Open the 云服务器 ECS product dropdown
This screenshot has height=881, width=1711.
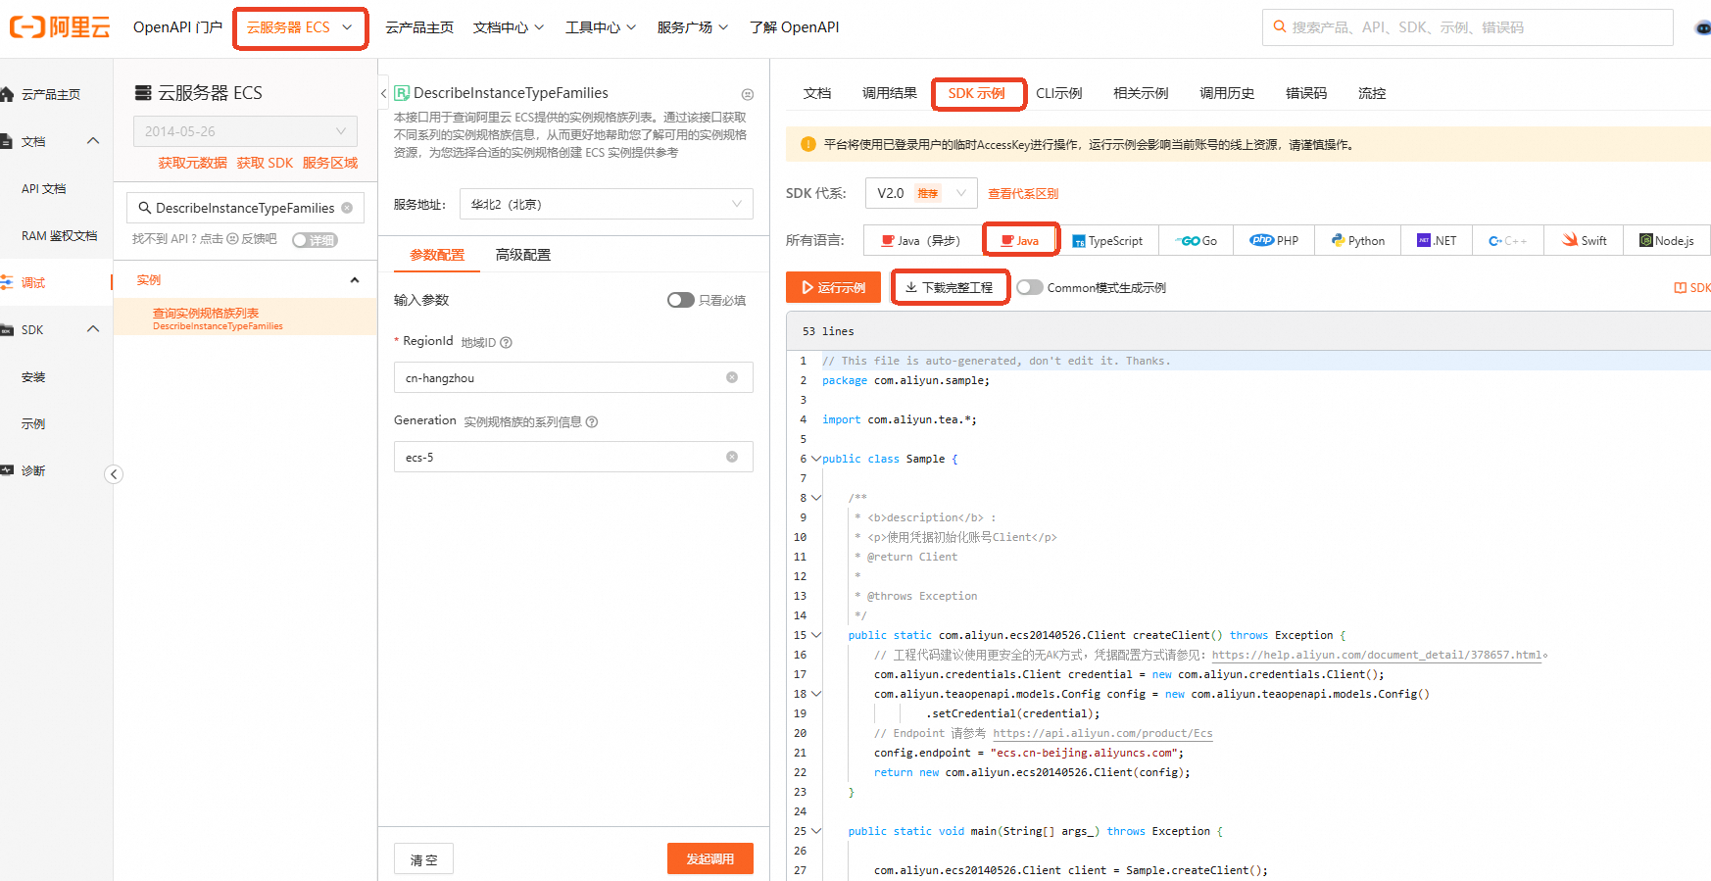300,27
